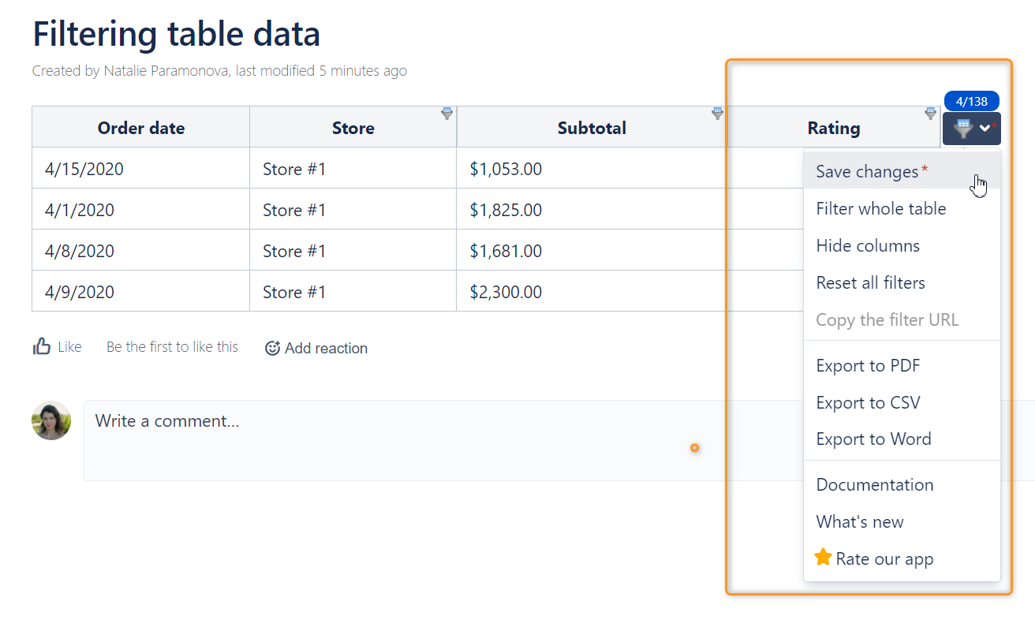Click the 4/138 filtered rows badge

pyautogui.click(x=971, y=101)
